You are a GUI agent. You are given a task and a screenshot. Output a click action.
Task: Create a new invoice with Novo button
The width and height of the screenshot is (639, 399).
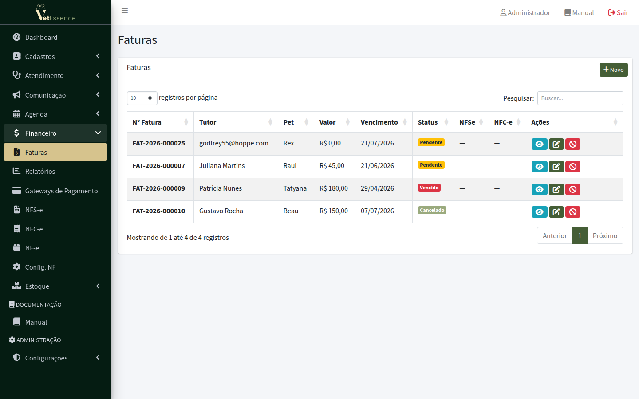pyautogui.click(x=613, y=70)
